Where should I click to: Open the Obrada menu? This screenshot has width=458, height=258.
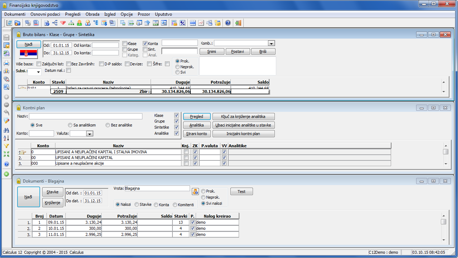point(92,14)
